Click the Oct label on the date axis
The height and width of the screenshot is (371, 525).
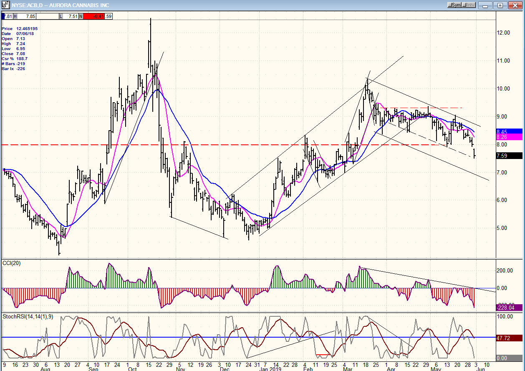[x=132, y=369]
